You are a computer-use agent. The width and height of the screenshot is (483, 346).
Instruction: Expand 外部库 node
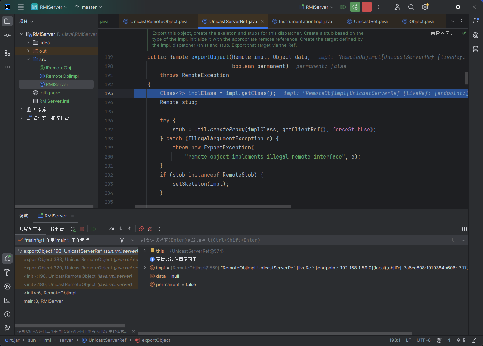[22, 109]
